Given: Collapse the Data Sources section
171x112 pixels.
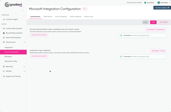Looking at the screenshot, I should click(24, 42).
